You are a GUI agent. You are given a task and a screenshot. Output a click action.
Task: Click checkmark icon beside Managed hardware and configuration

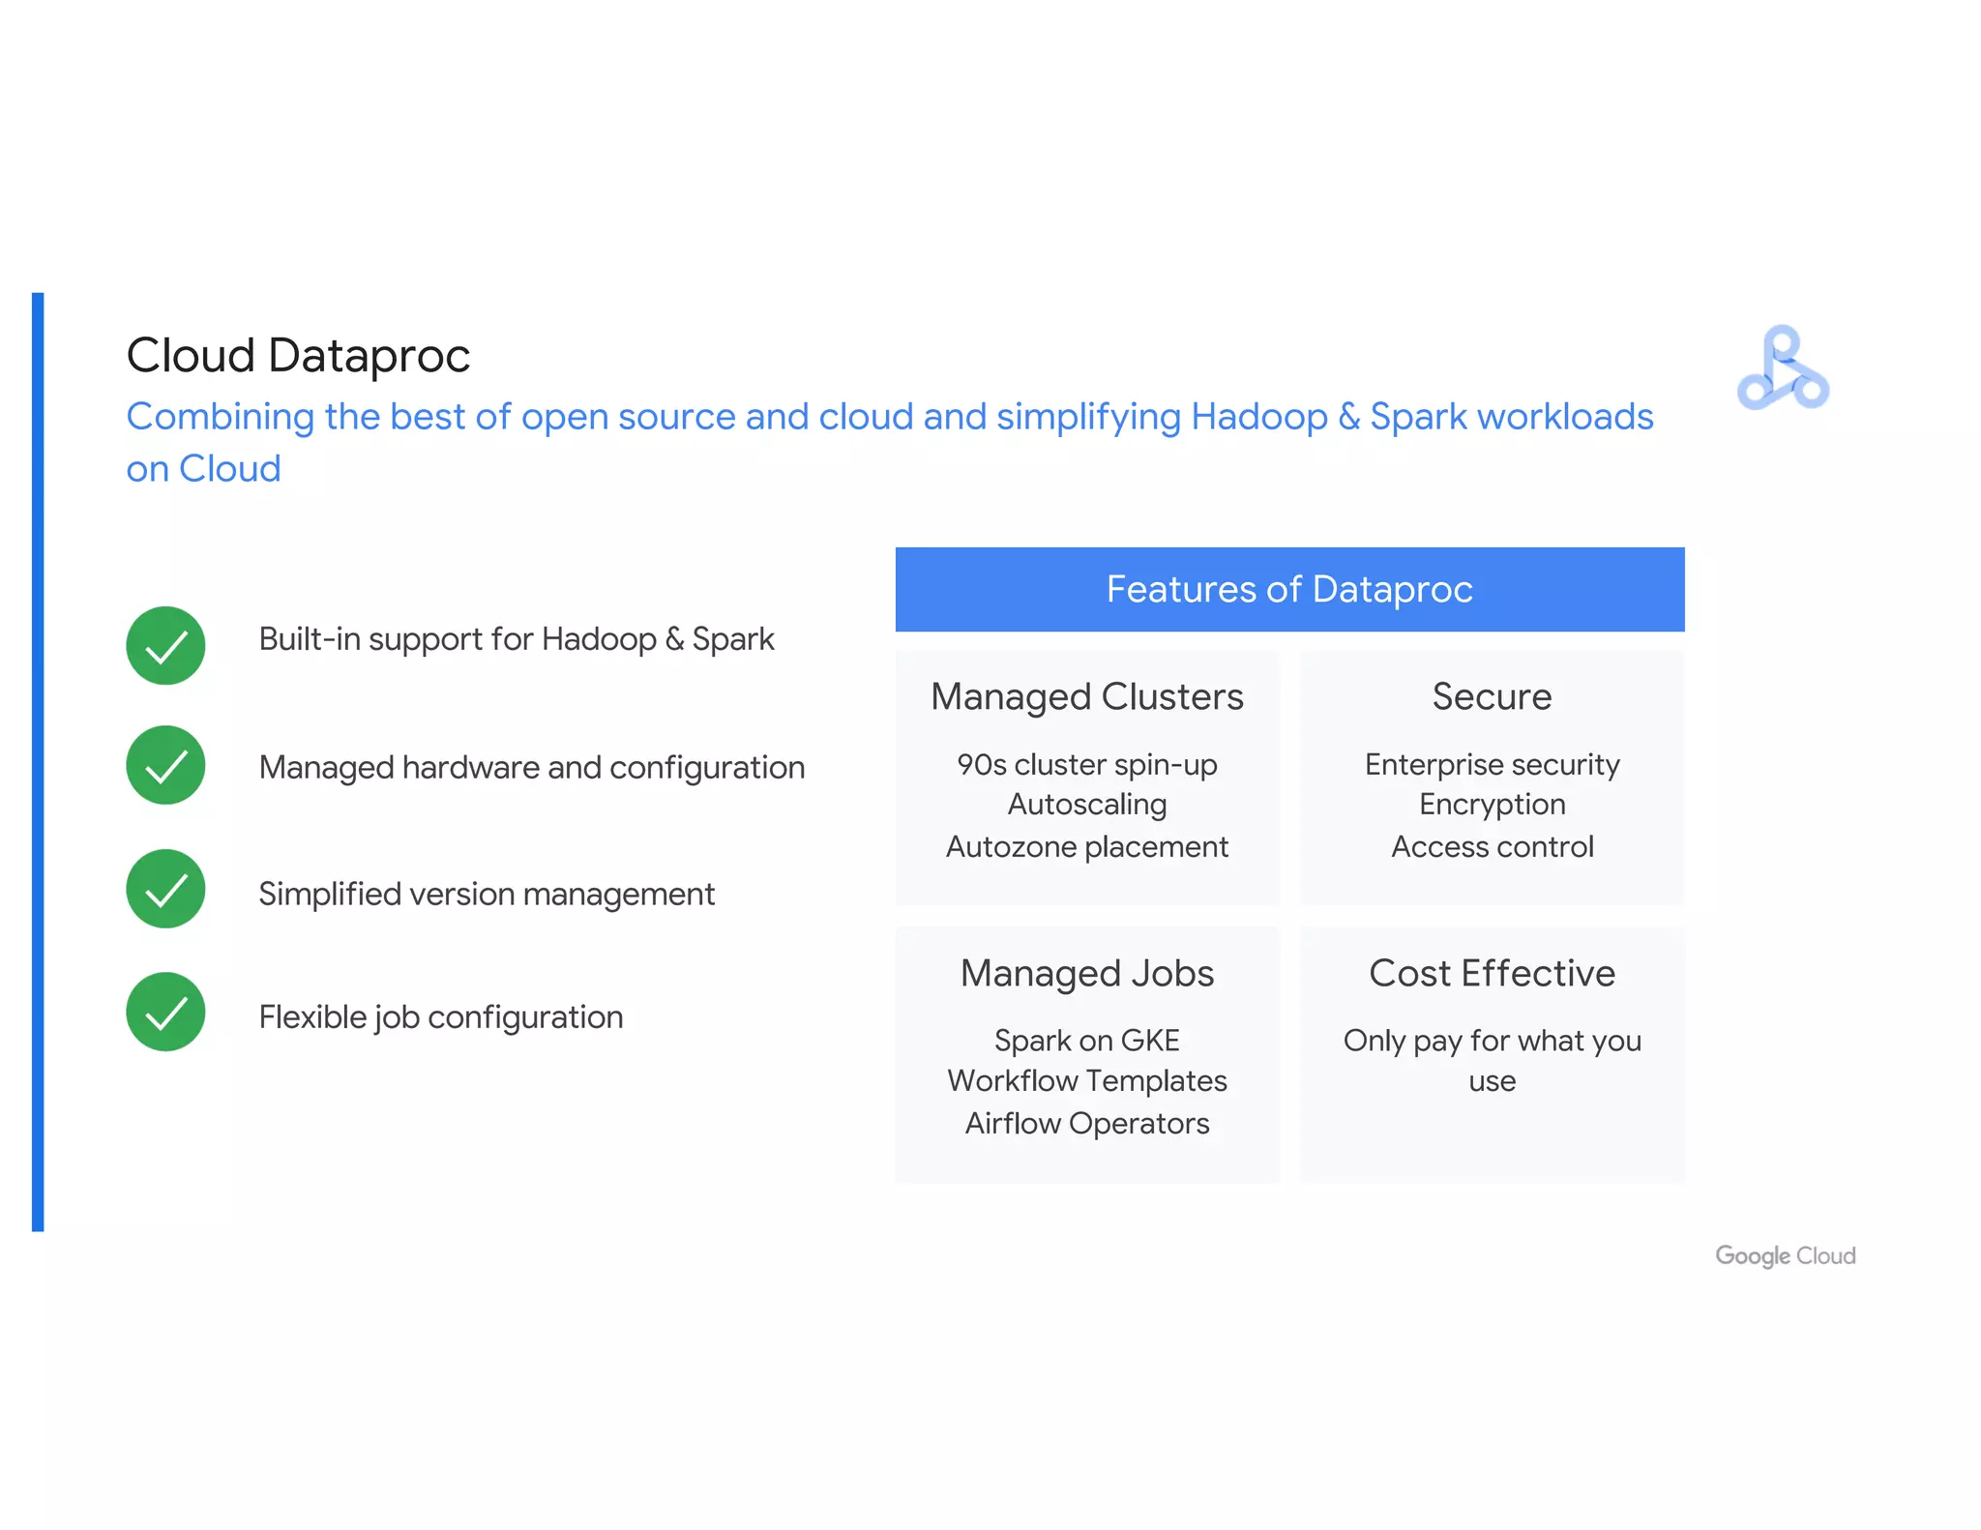click(x=165, y=765)
